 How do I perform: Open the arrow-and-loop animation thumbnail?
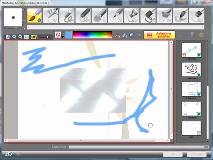(x=191, y=50)
